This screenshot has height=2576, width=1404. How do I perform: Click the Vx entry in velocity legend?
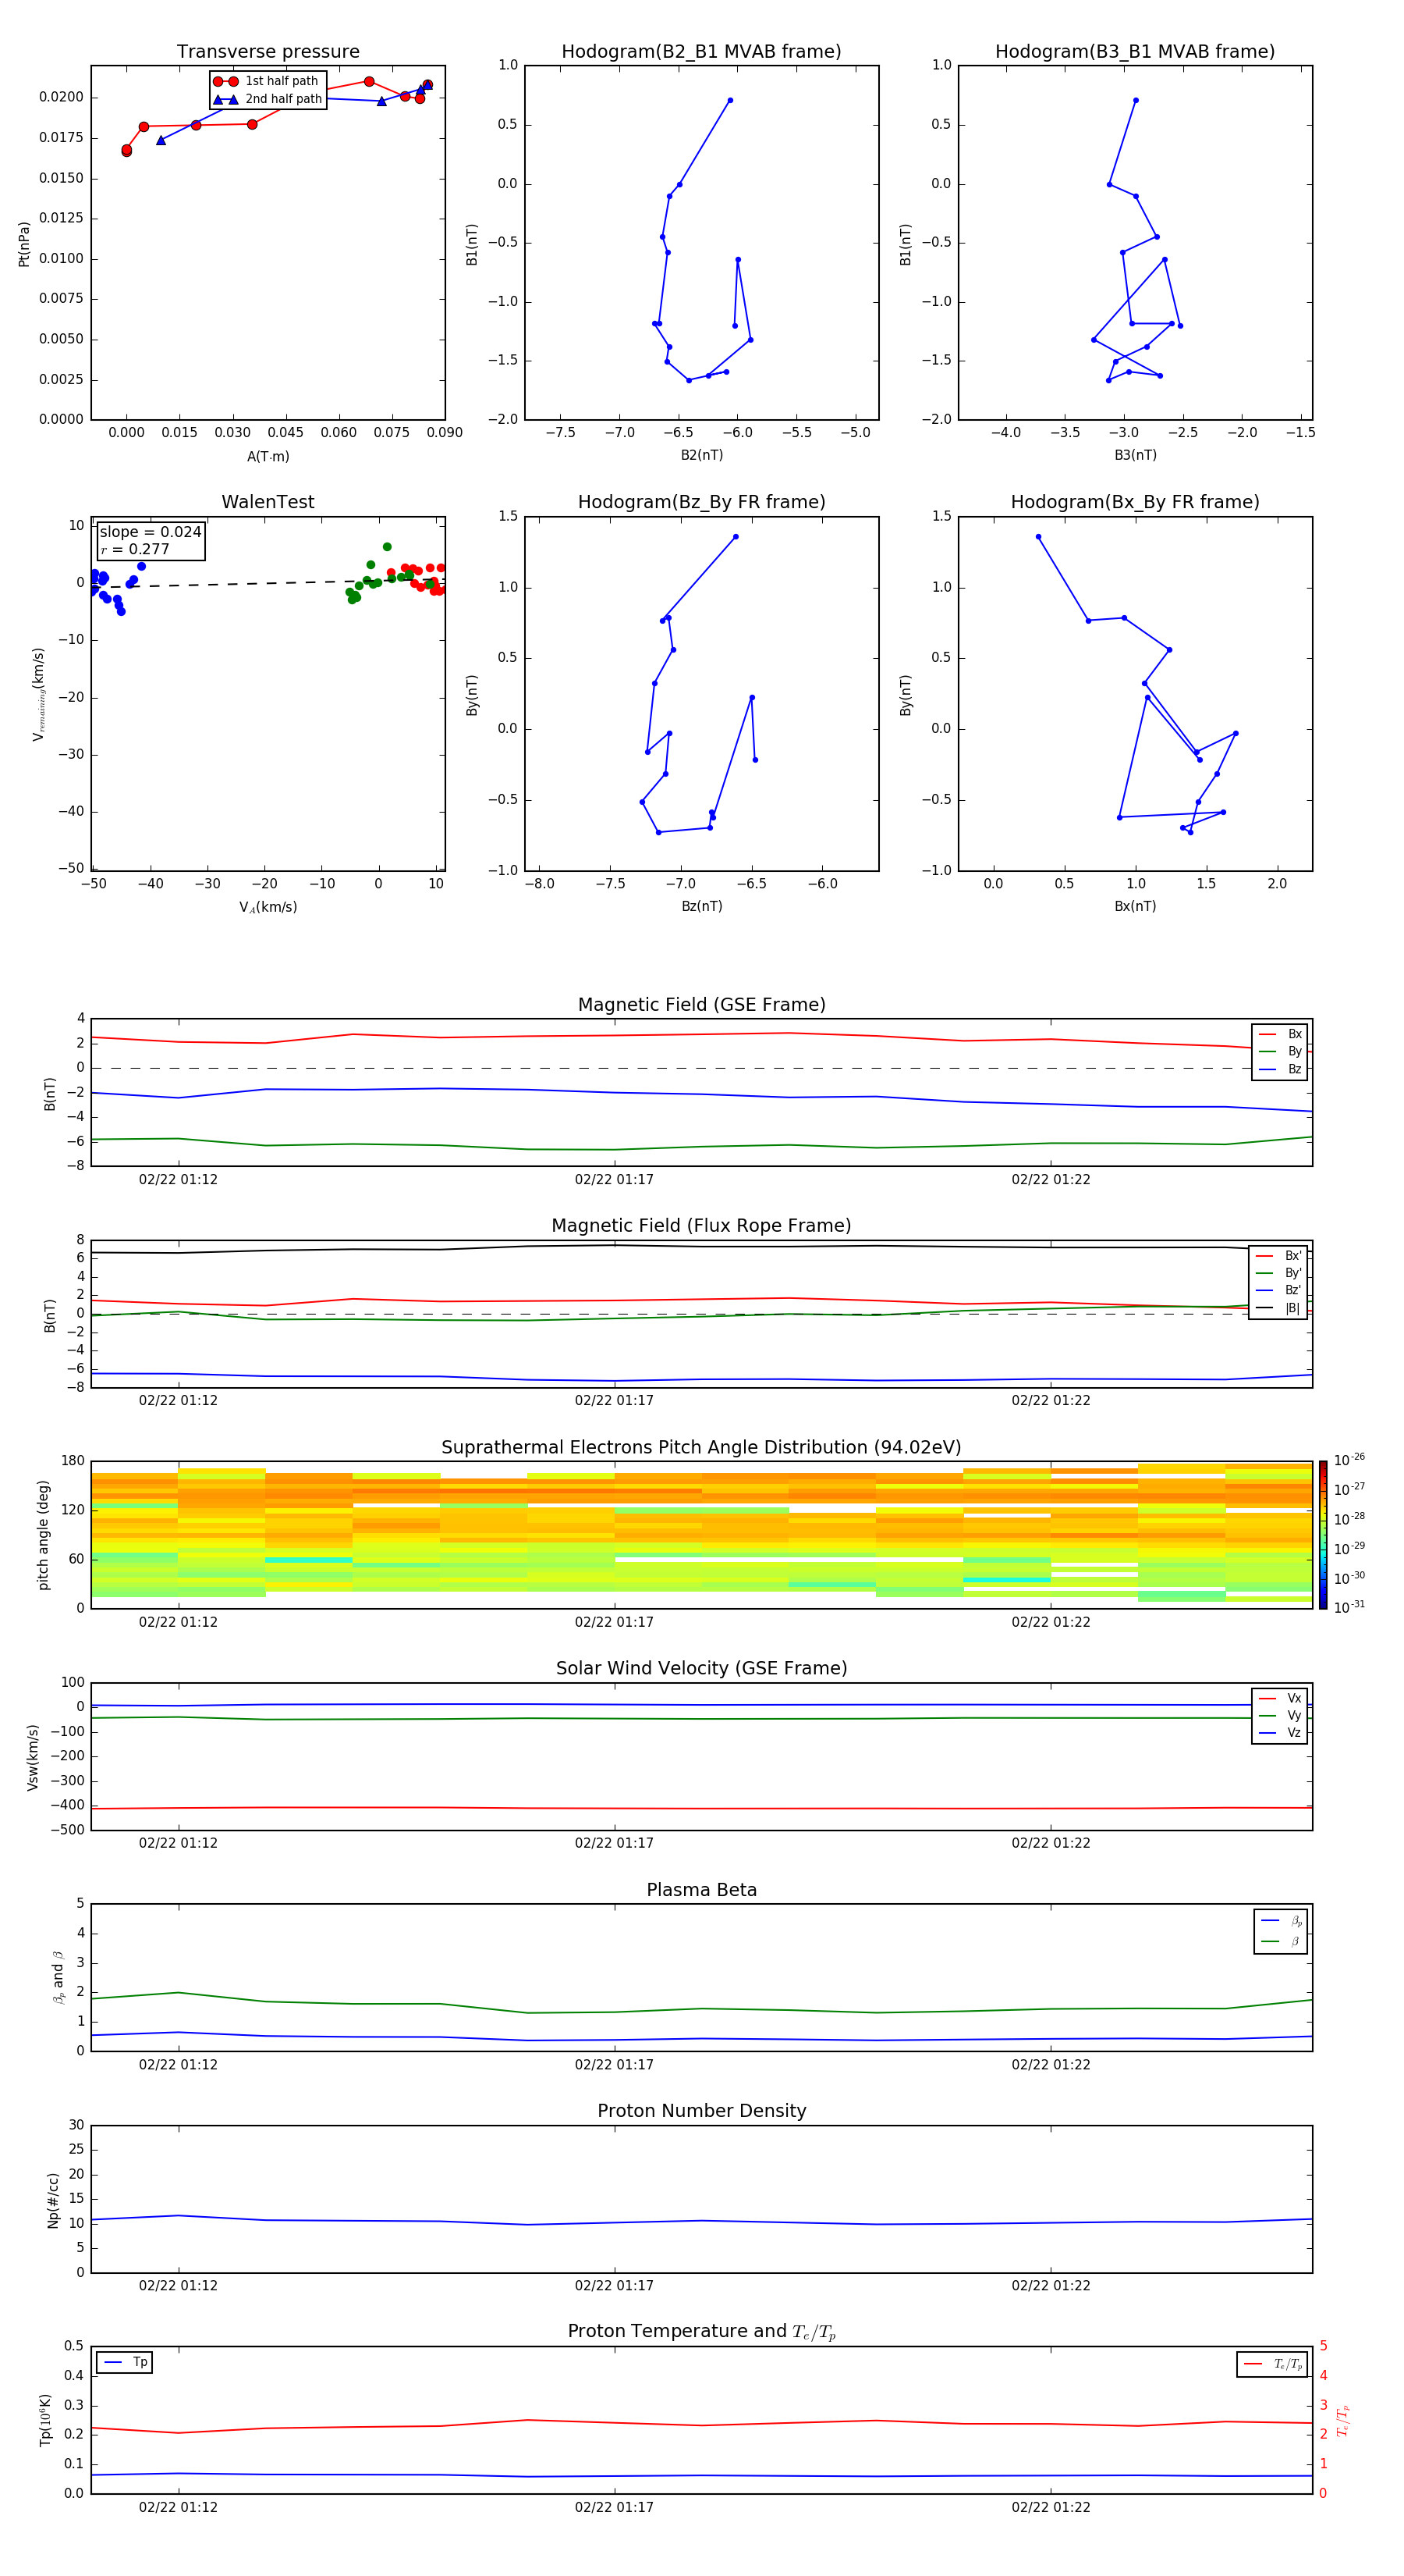[x=1280, y=1698]
